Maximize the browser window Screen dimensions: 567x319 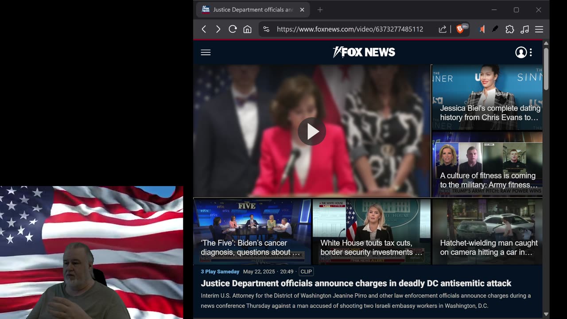click(x=516, y=10)
